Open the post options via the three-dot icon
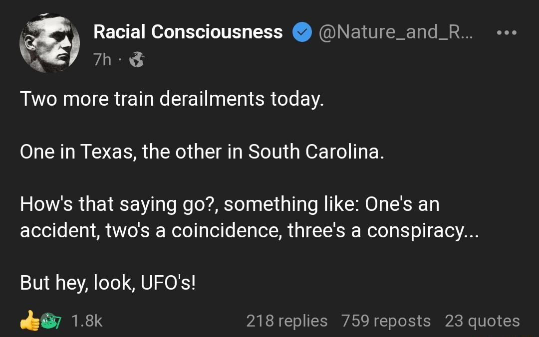 (x=507, y=31)
